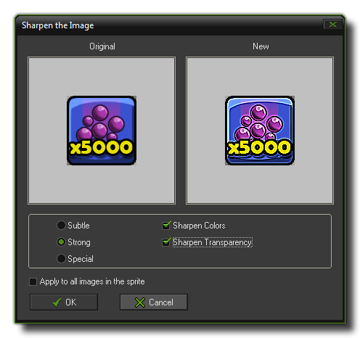Viewport: 360px width, 338px height.
Task: Confirm sharpening with the OK button
Action: [x=64, y=302]
